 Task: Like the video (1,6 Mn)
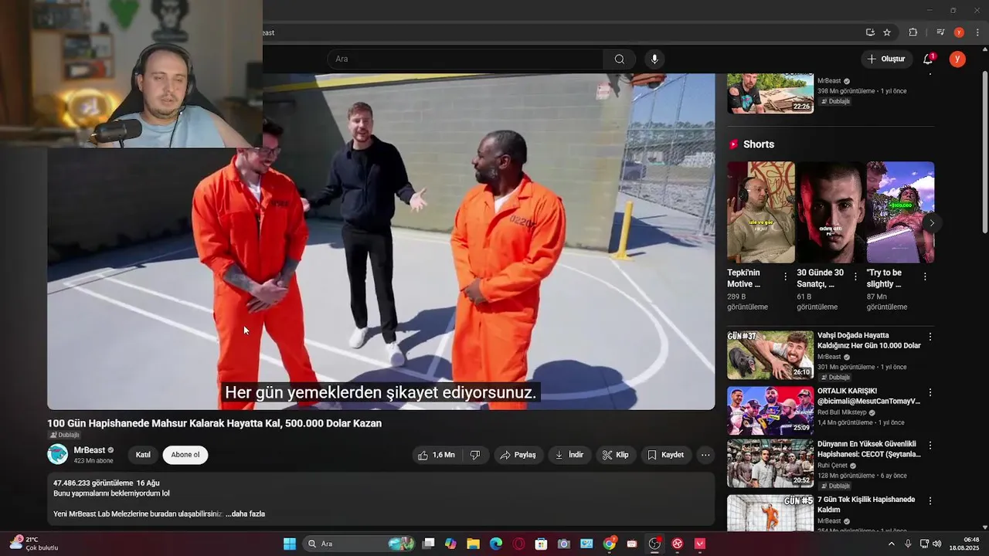(x=437, y=455)
